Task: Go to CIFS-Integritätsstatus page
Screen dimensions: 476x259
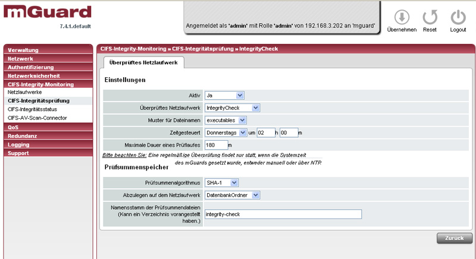Action: pyautogui.click(x=48, y=109)
